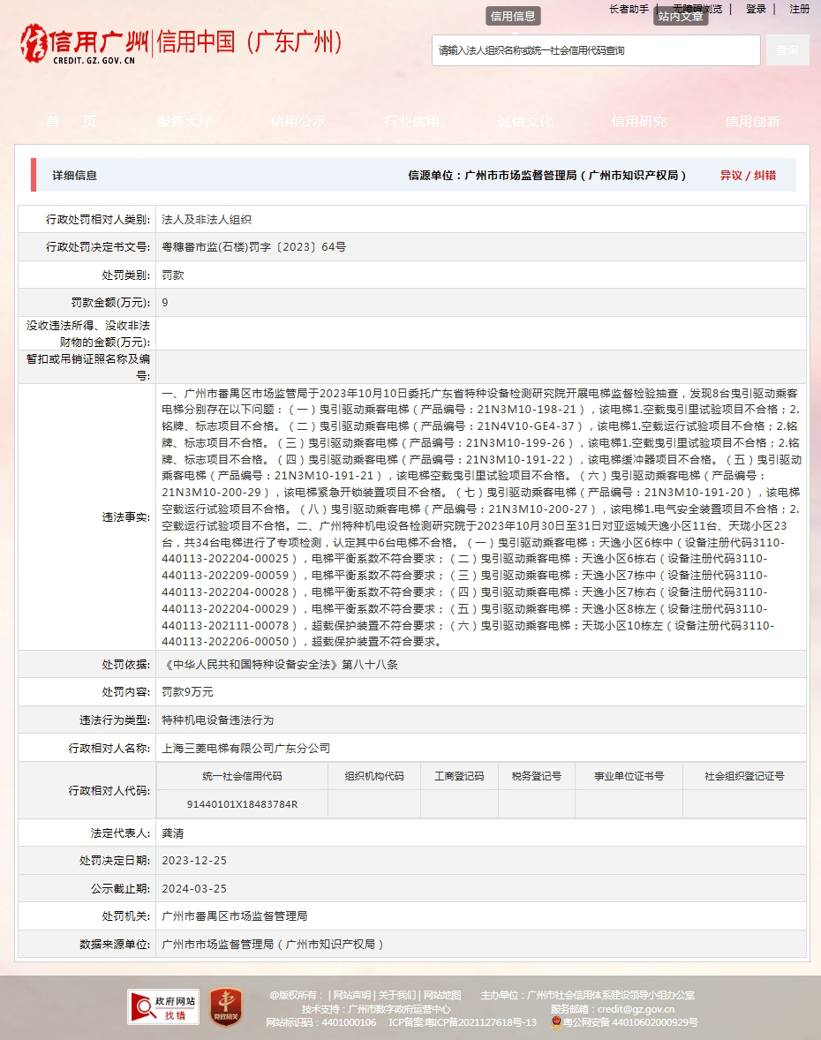The height and width of the screenshot is (1040, 821).
Task: Click the 信用广州 site logo
Action: tap(86, 44)
